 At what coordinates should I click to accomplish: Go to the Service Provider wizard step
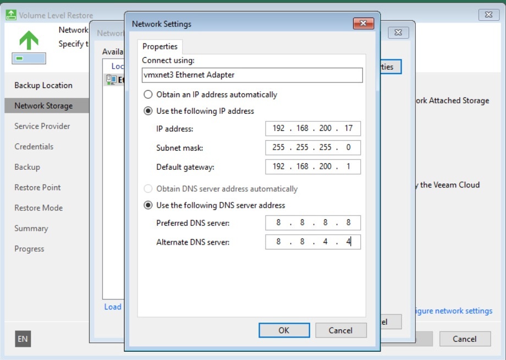click(42, 126)
